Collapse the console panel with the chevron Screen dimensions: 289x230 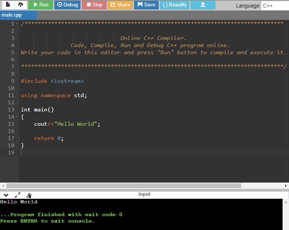coord(6,195)
